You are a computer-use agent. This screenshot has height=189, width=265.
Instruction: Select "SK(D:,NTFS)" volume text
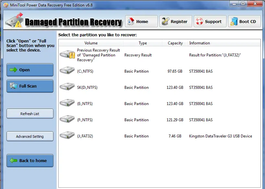tap(87, 88)
